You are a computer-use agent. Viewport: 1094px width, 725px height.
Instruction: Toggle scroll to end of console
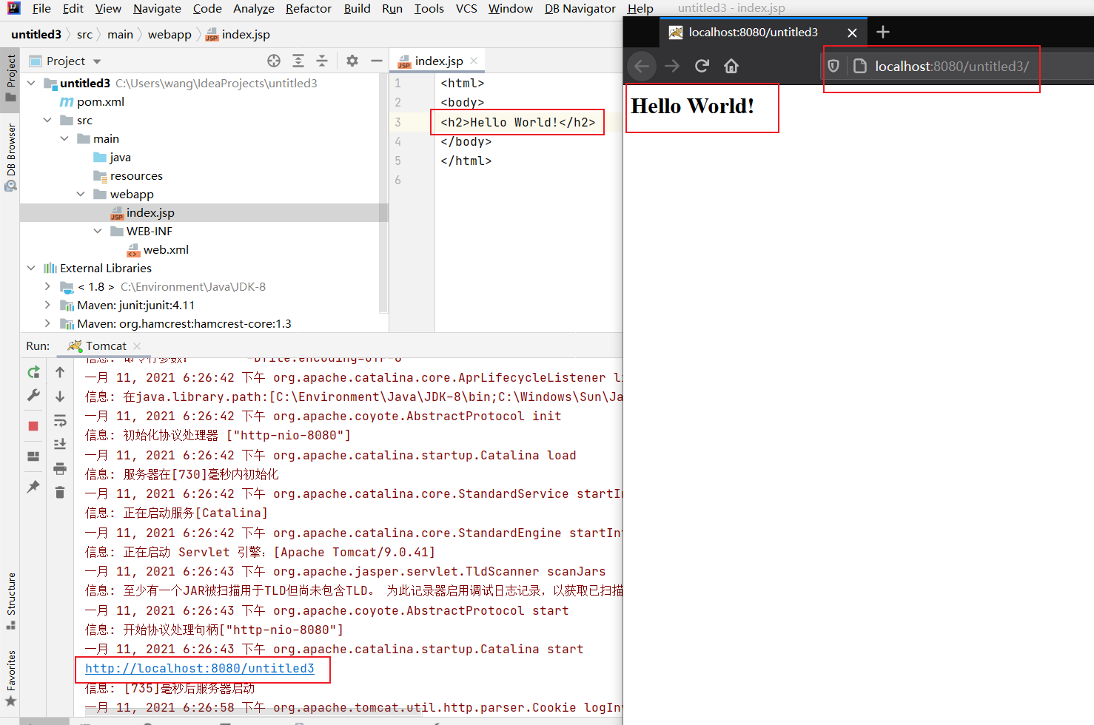click(x=60, y=444)
